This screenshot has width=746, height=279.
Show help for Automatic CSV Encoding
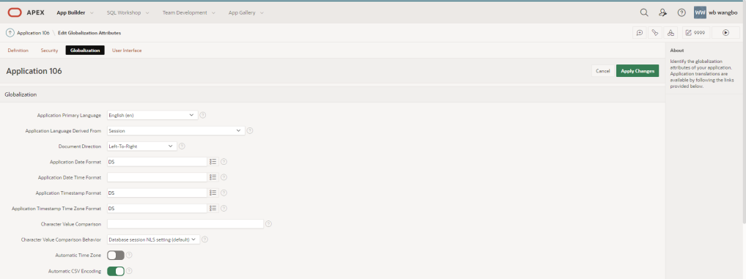click(129, 271)
